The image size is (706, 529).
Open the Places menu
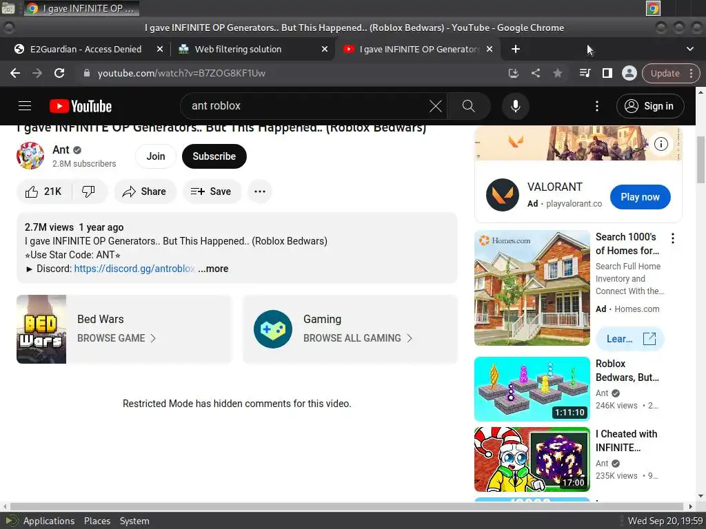pyautogui.click(x=97, y=521)
